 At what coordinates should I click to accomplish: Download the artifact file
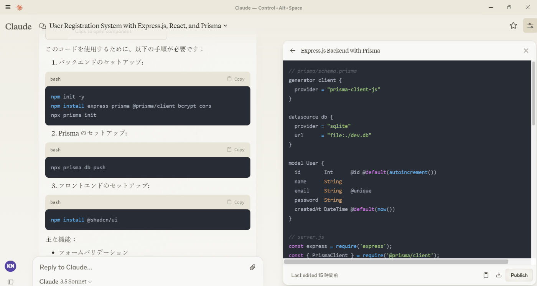[499, 275]
